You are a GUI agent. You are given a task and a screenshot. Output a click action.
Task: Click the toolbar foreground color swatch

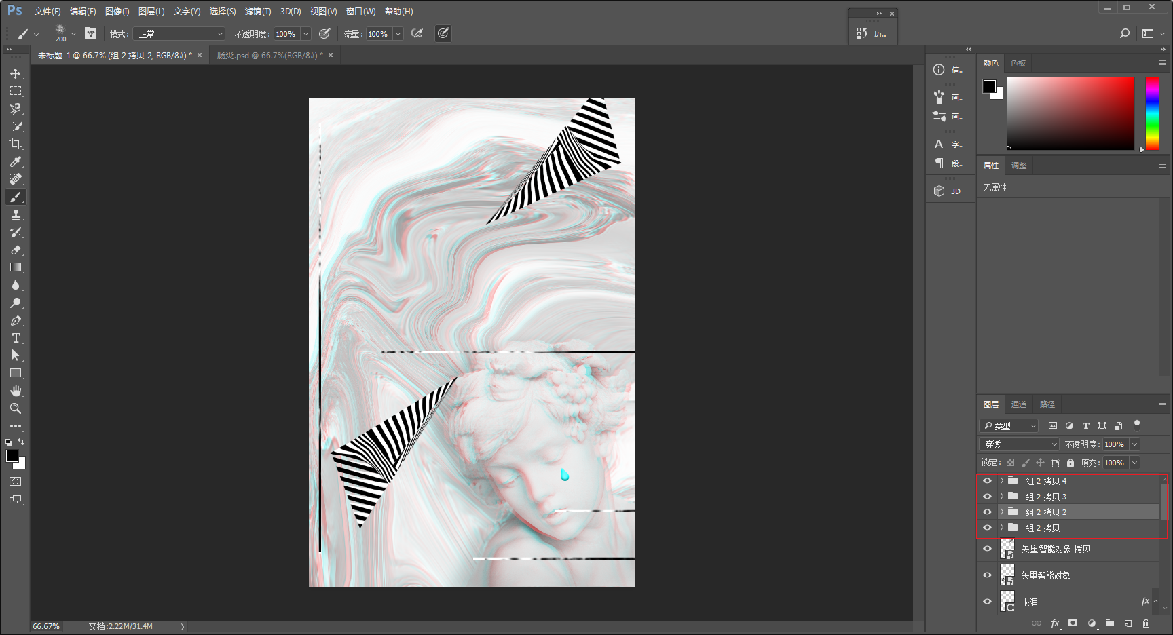coord(12,456)
